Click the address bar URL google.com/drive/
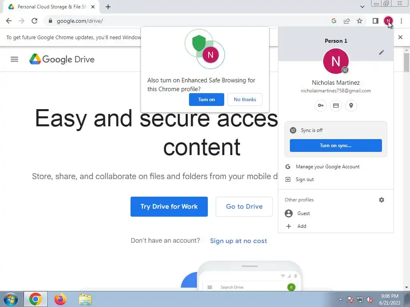The height and width of the screenshot is (307, 410). coord(80,21)
